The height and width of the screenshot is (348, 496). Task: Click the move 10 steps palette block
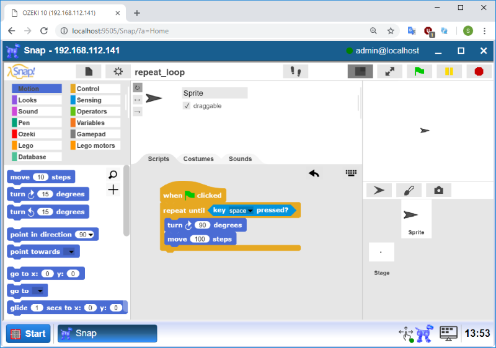pos(41,177)
